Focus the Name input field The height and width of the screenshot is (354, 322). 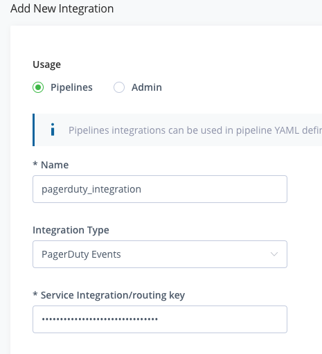[160, 189]
